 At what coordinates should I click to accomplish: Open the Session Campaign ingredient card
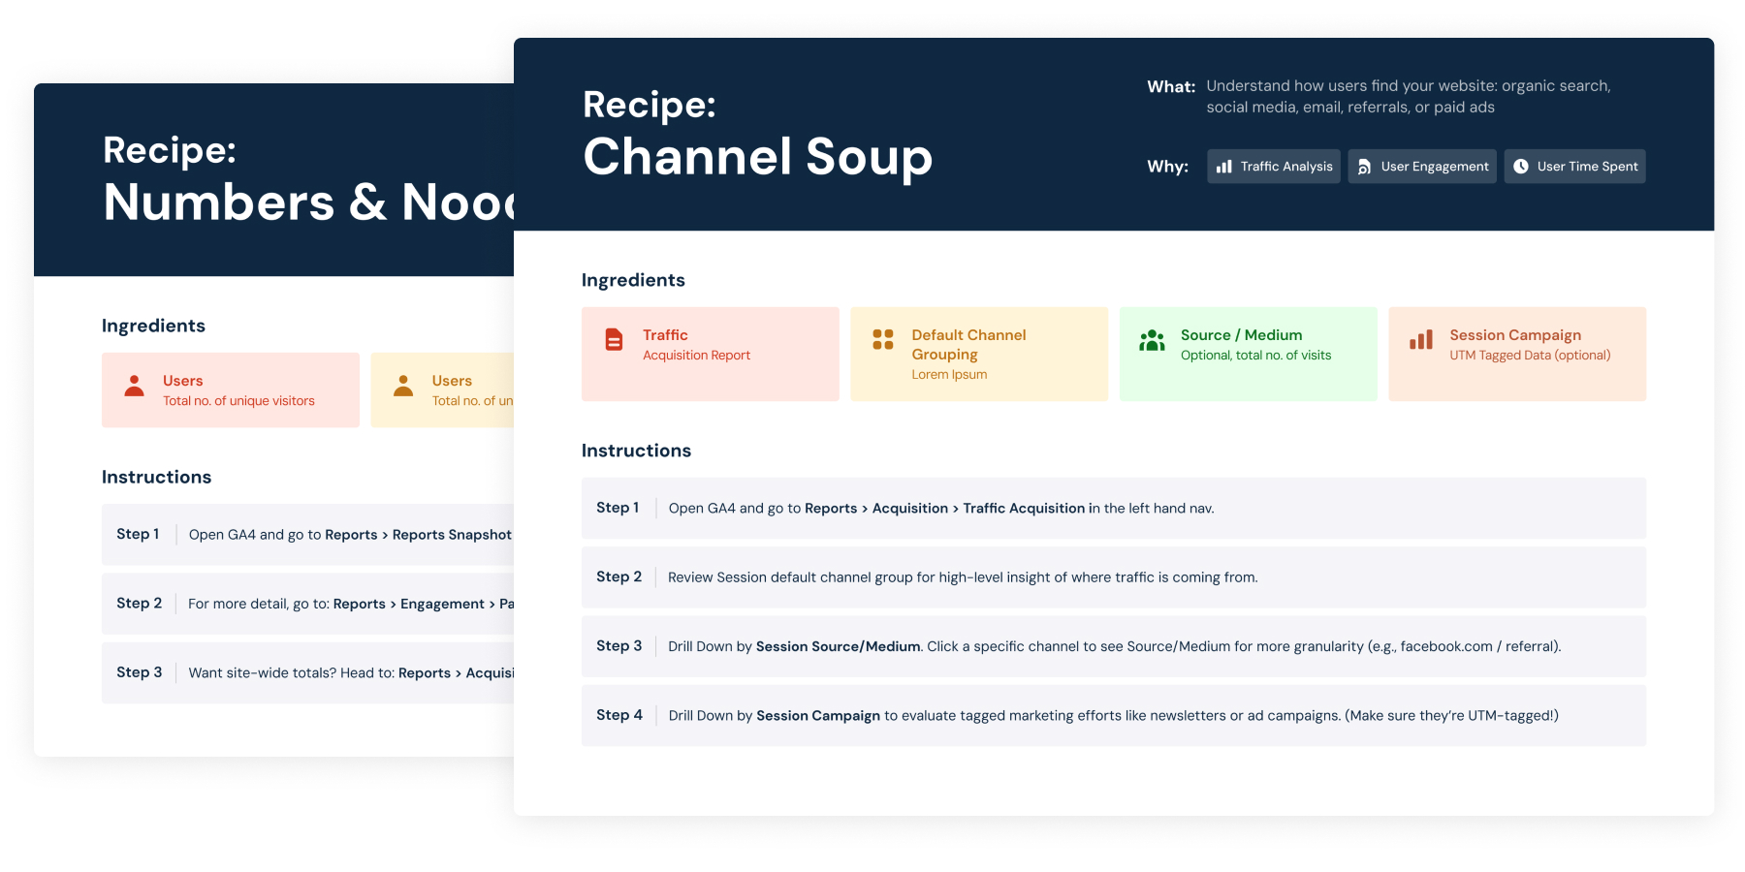coord(1517,354)
